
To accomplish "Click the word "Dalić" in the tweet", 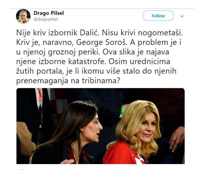I will point(89,33).
